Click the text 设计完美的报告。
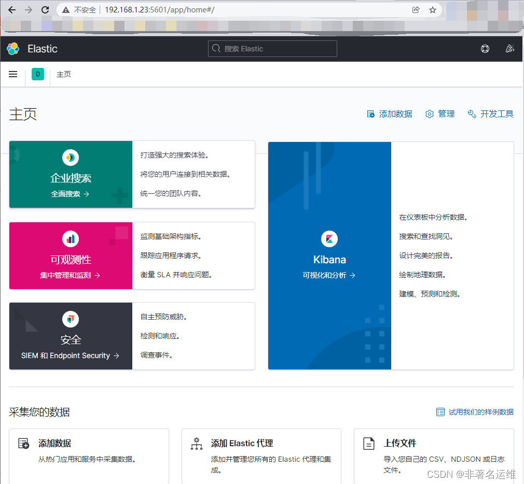The image size is (524, 484). (x=426, y=255)
